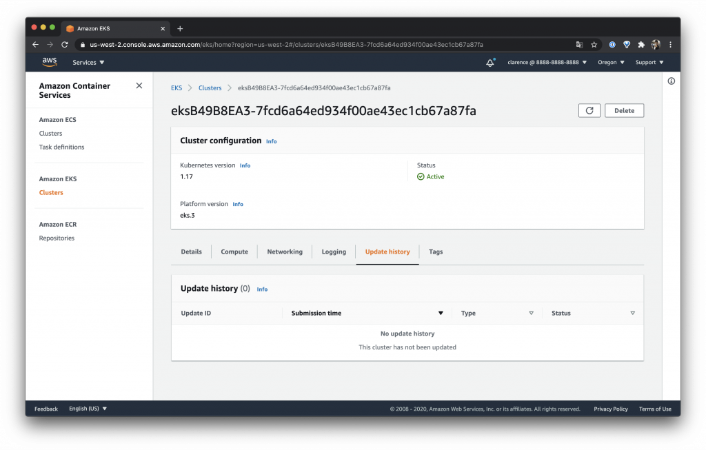Click the platform version value eks.3
This screenshot has width=706, height=450.
(x=188, y=215)
